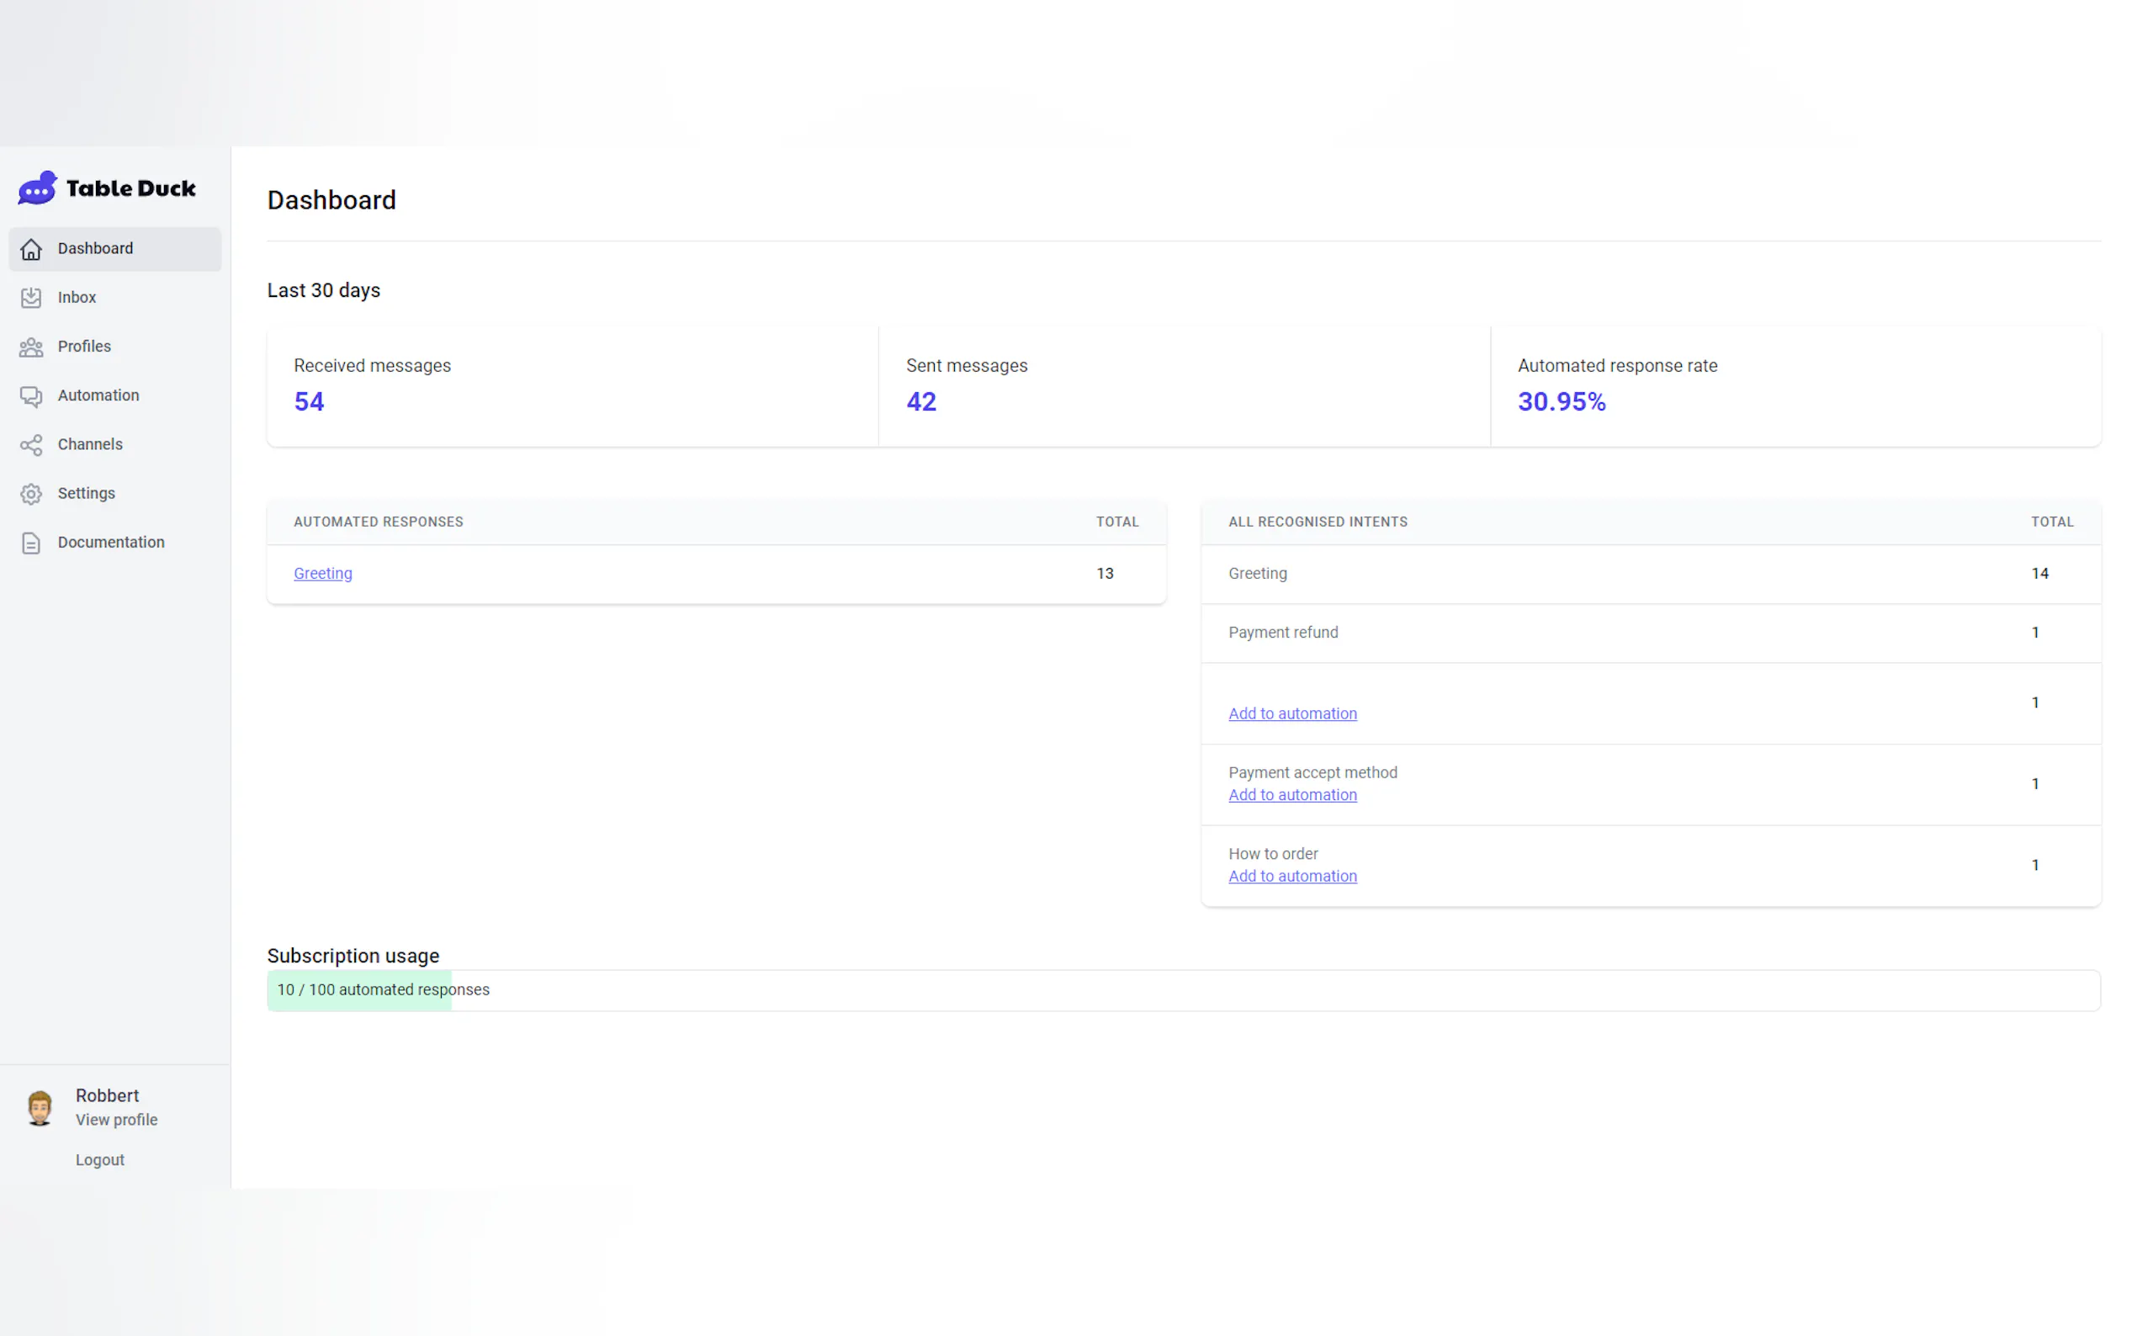Click the Table Duck logo icon
This screenshot has height=1336, width=2137.
(37, 188)
